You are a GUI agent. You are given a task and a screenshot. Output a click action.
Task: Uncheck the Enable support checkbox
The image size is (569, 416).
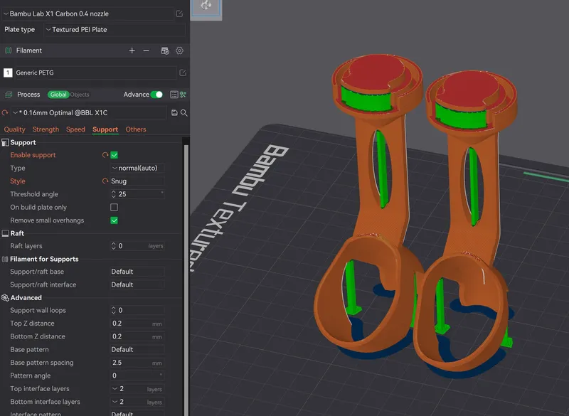tap(114, 155)
